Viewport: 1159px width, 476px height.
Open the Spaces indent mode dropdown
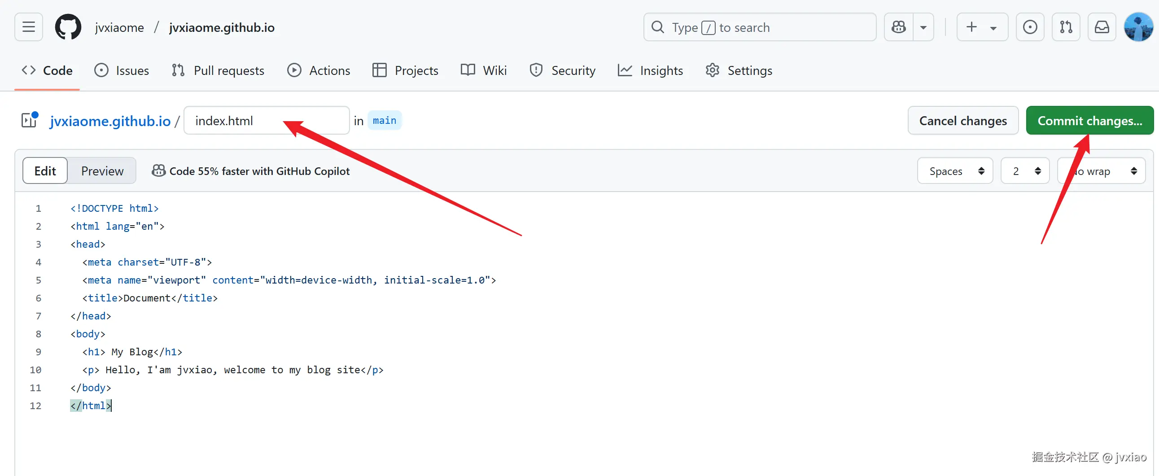955,171
